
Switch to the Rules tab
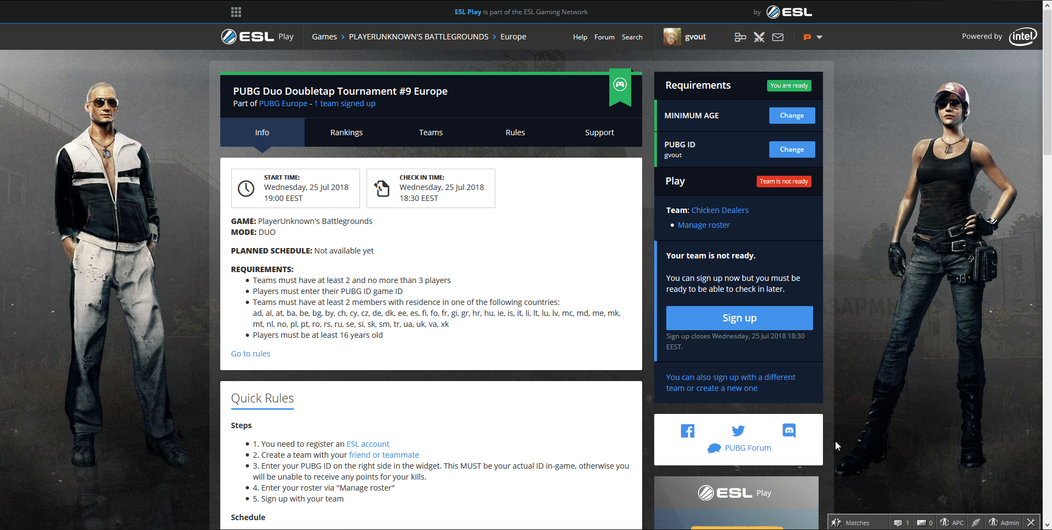515,132
